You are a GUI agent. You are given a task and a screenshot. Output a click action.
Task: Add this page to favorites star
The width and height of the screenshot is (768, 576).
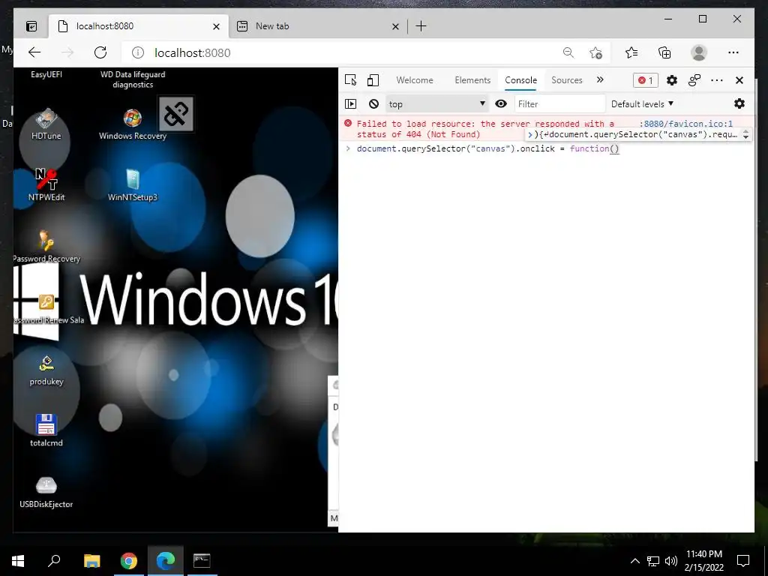click(x=595, y=52)
